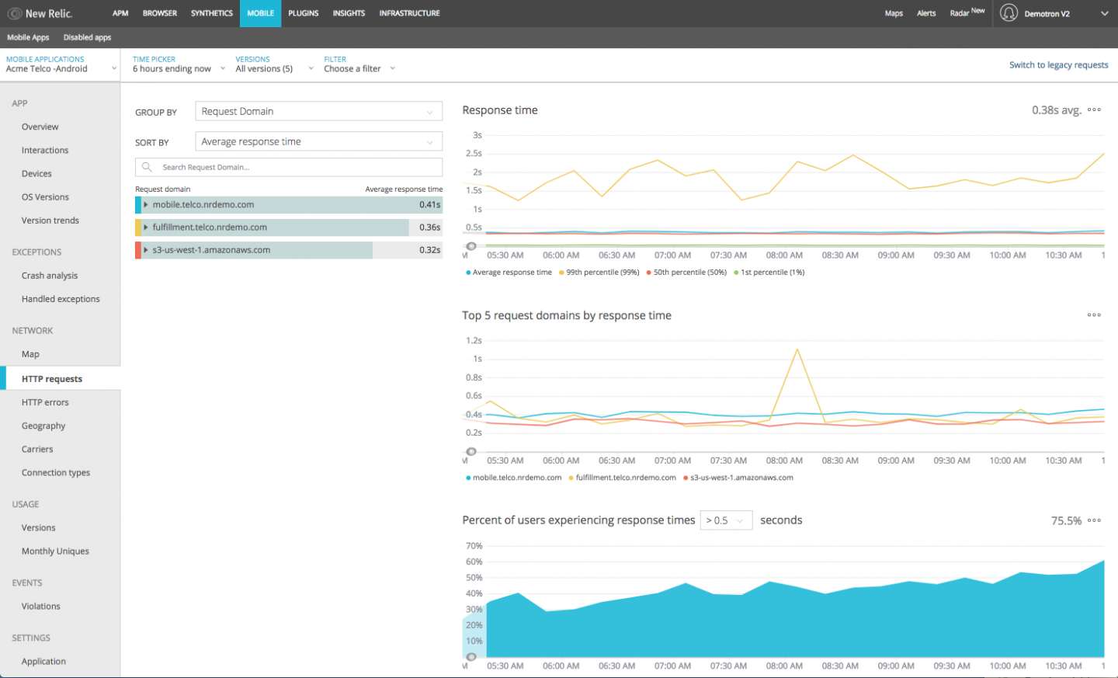Screen dimensions: 1118x678
Task: Click the Response time chart range slider handle
Action: [471, 246]
